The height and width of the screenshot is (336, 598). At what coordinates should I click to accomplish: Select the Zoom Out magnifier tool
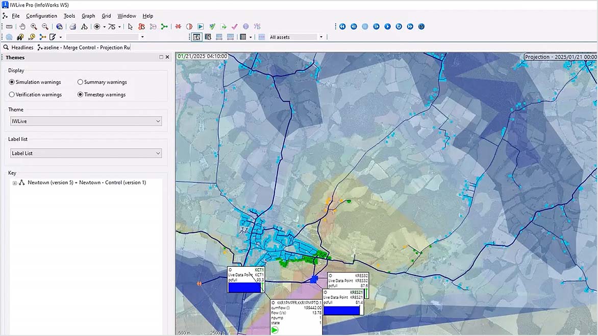44,26
